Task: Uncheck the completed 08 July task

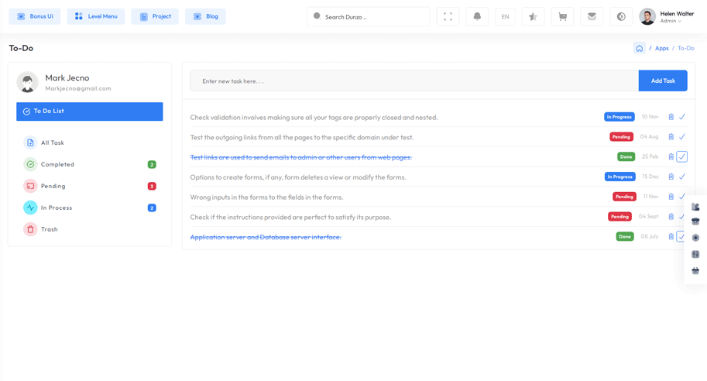Action: [x=681, y=236]
